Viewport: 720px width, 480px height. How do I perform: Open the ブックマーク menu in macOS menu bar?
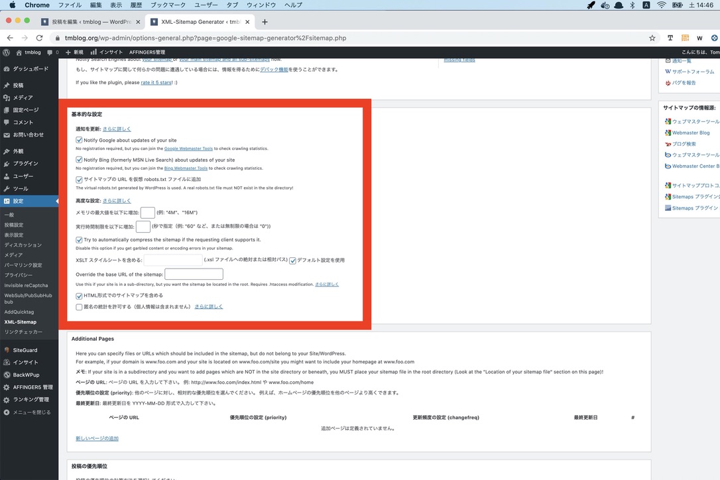point(168,5)
